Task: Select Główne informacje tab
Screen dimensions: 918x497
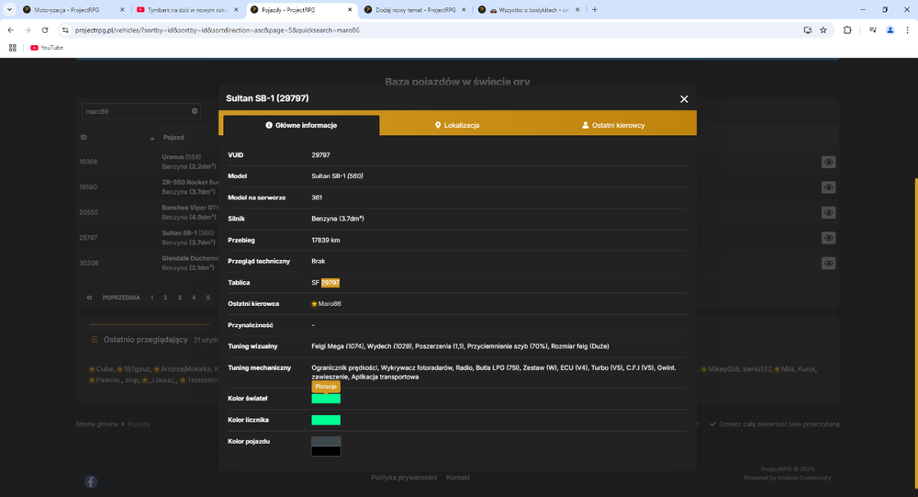Action: (301, 126)
